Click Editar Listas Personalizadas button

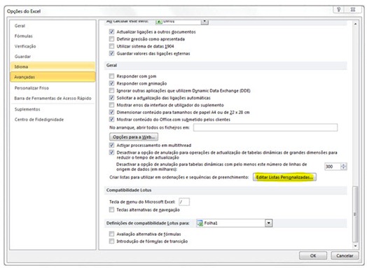284,177
